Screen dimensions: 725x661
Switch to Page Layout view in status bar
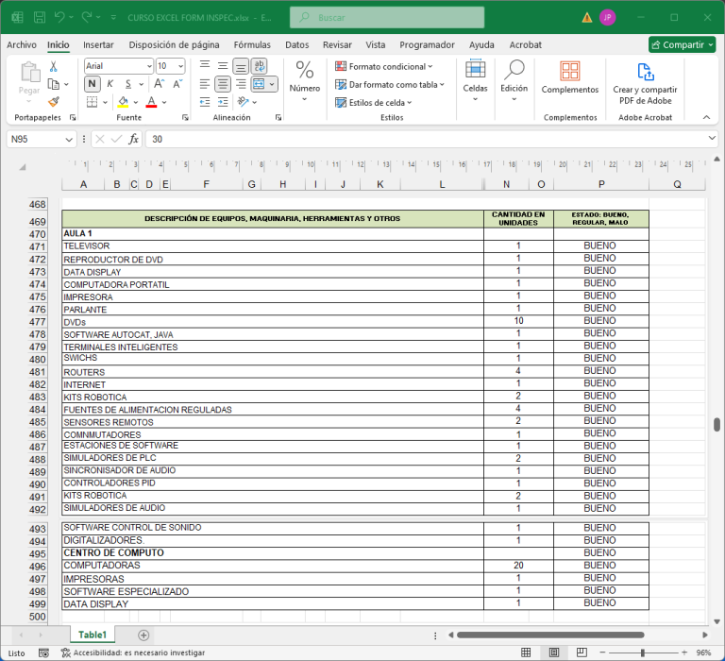[x=554, y=653]
